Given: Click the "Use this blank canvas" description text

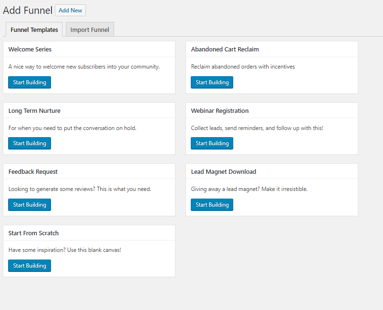Looking at the screenshot, I should click(x=65, y=250).
